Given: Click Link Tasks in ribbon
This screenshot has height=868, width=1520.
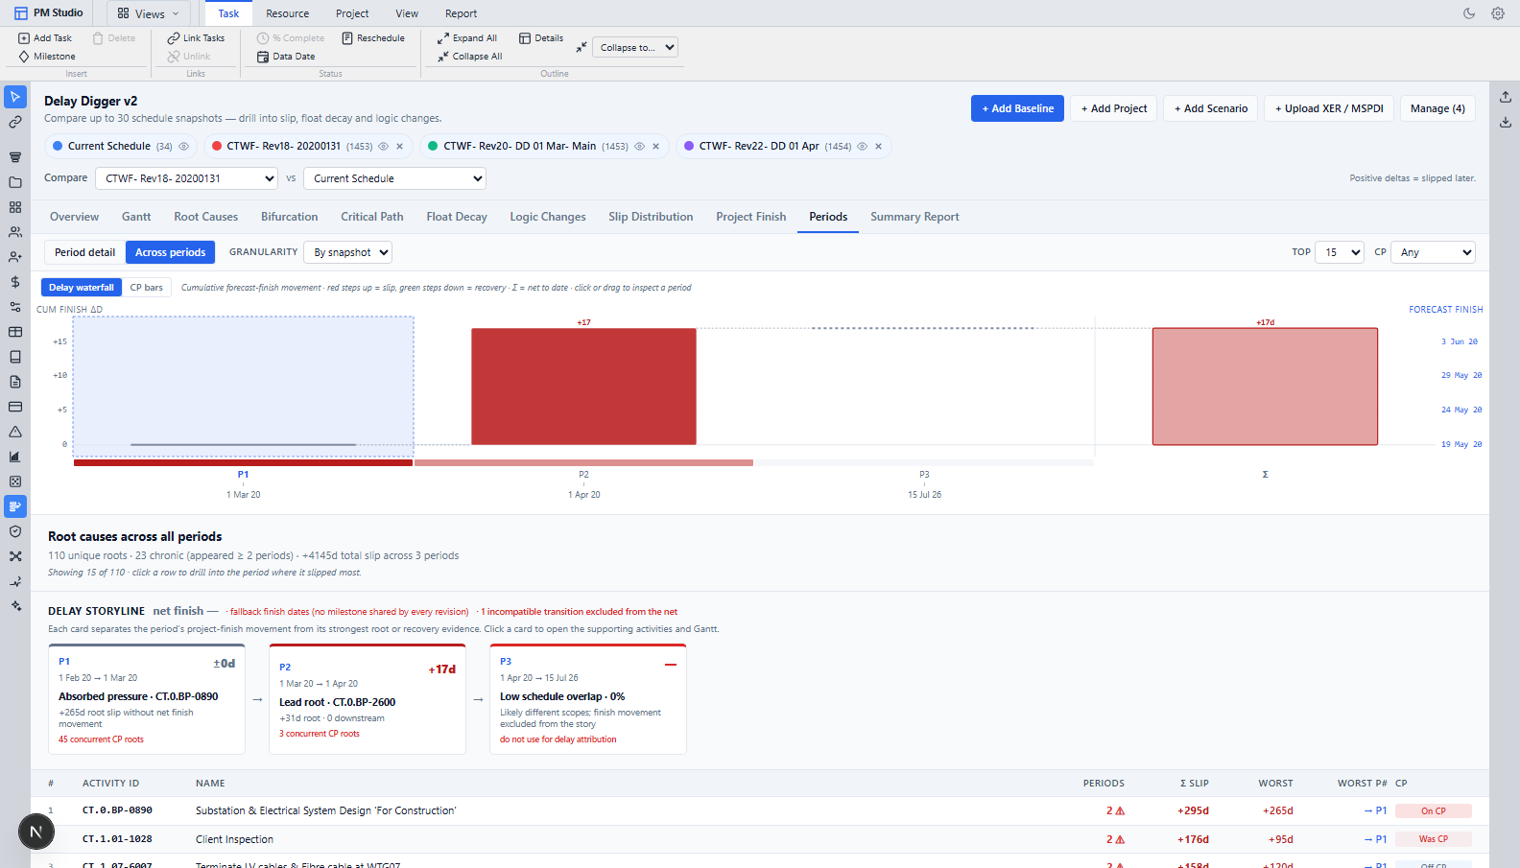Looking at the screenshot, I should tap(196, 38).
